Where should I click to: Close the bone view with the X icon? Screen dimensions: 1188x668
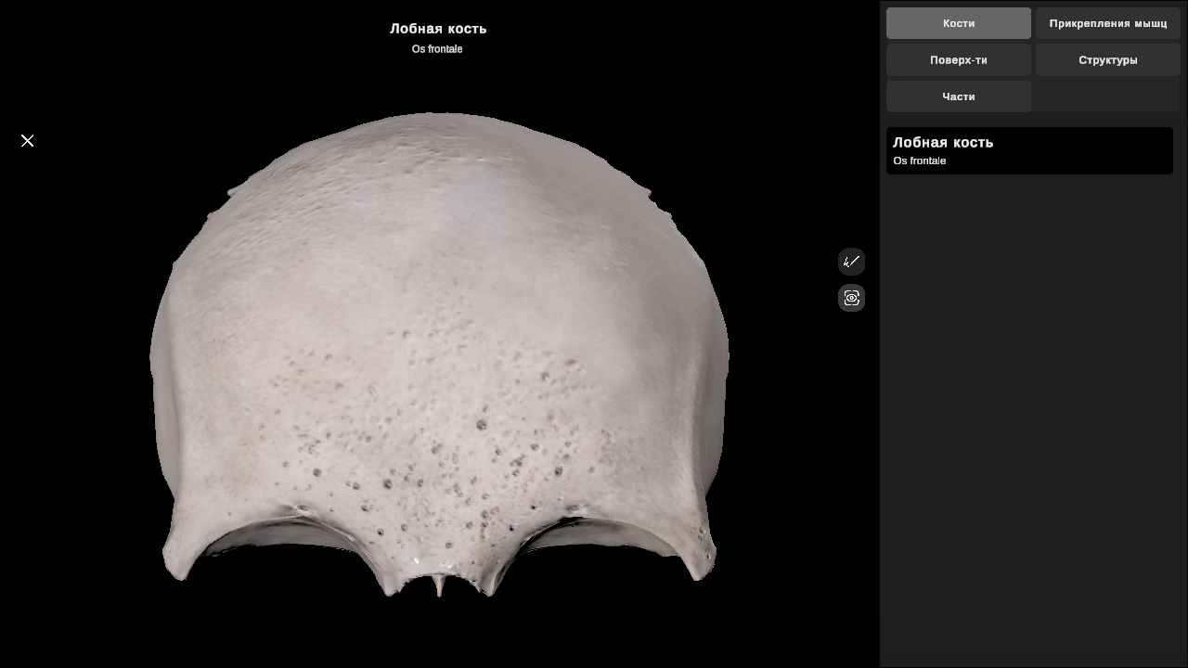pos(28,141)
